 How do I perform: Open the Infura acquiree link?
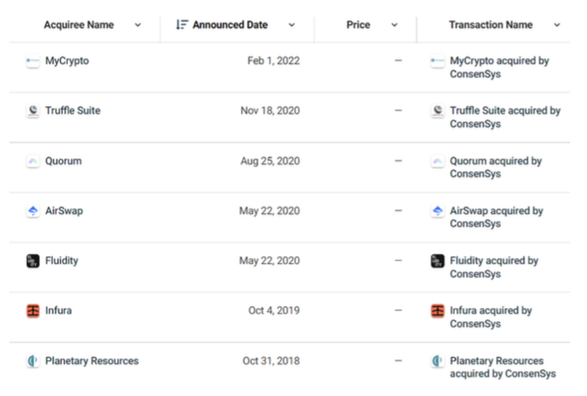(x=59, y=311)
